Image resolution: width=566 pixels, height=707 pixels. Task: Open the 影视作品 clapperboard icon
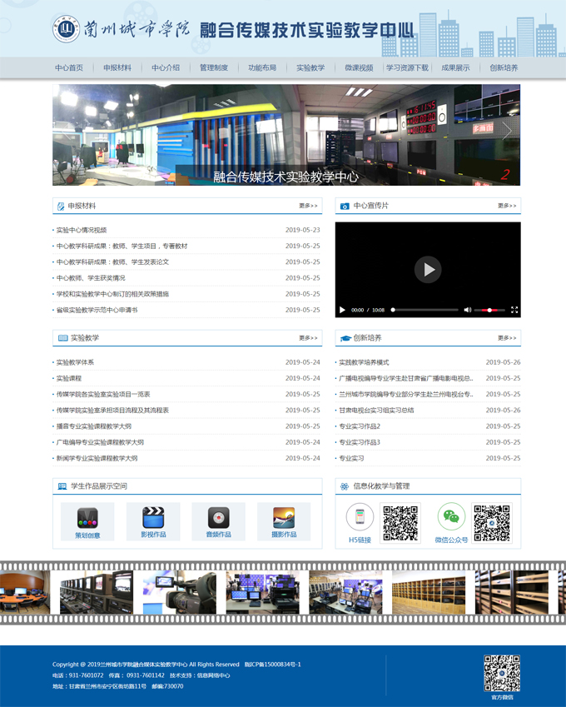click(152, 517)
